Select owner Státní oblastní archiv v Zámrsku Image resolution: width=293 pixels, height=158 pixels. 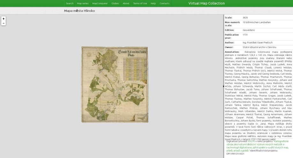(259, 47)
